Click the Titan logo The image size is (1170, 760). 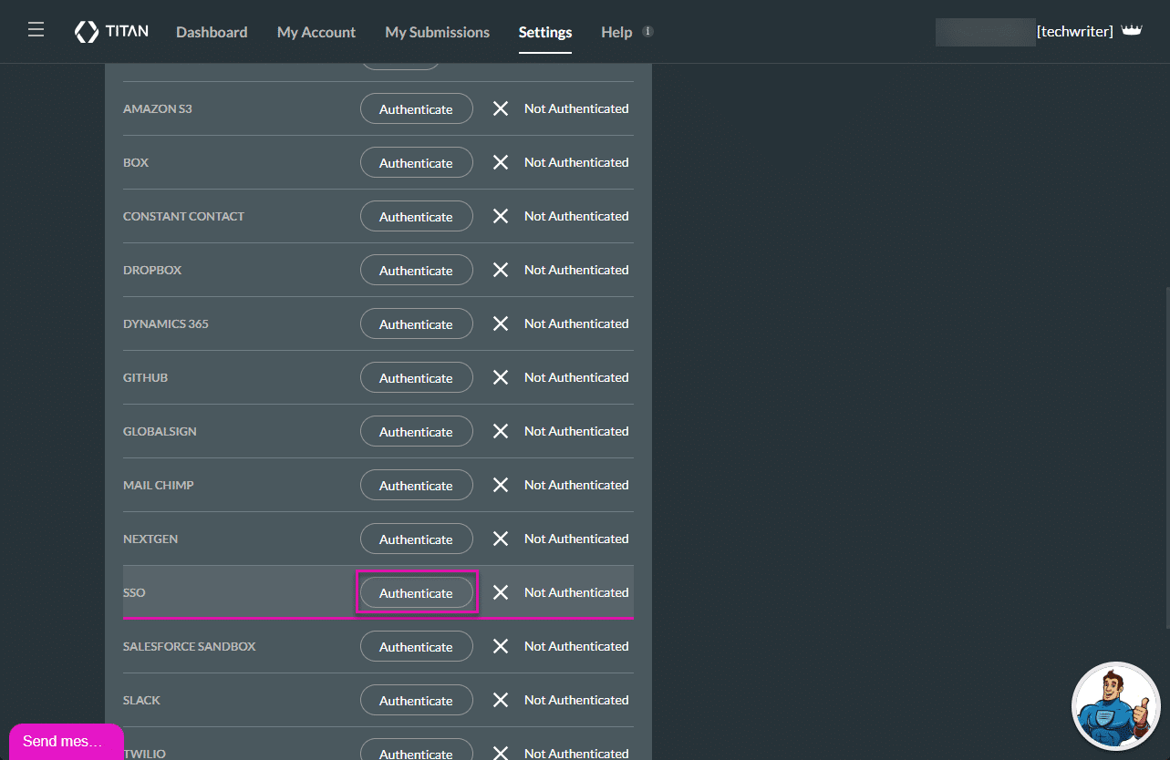click(x=110, y=32)
